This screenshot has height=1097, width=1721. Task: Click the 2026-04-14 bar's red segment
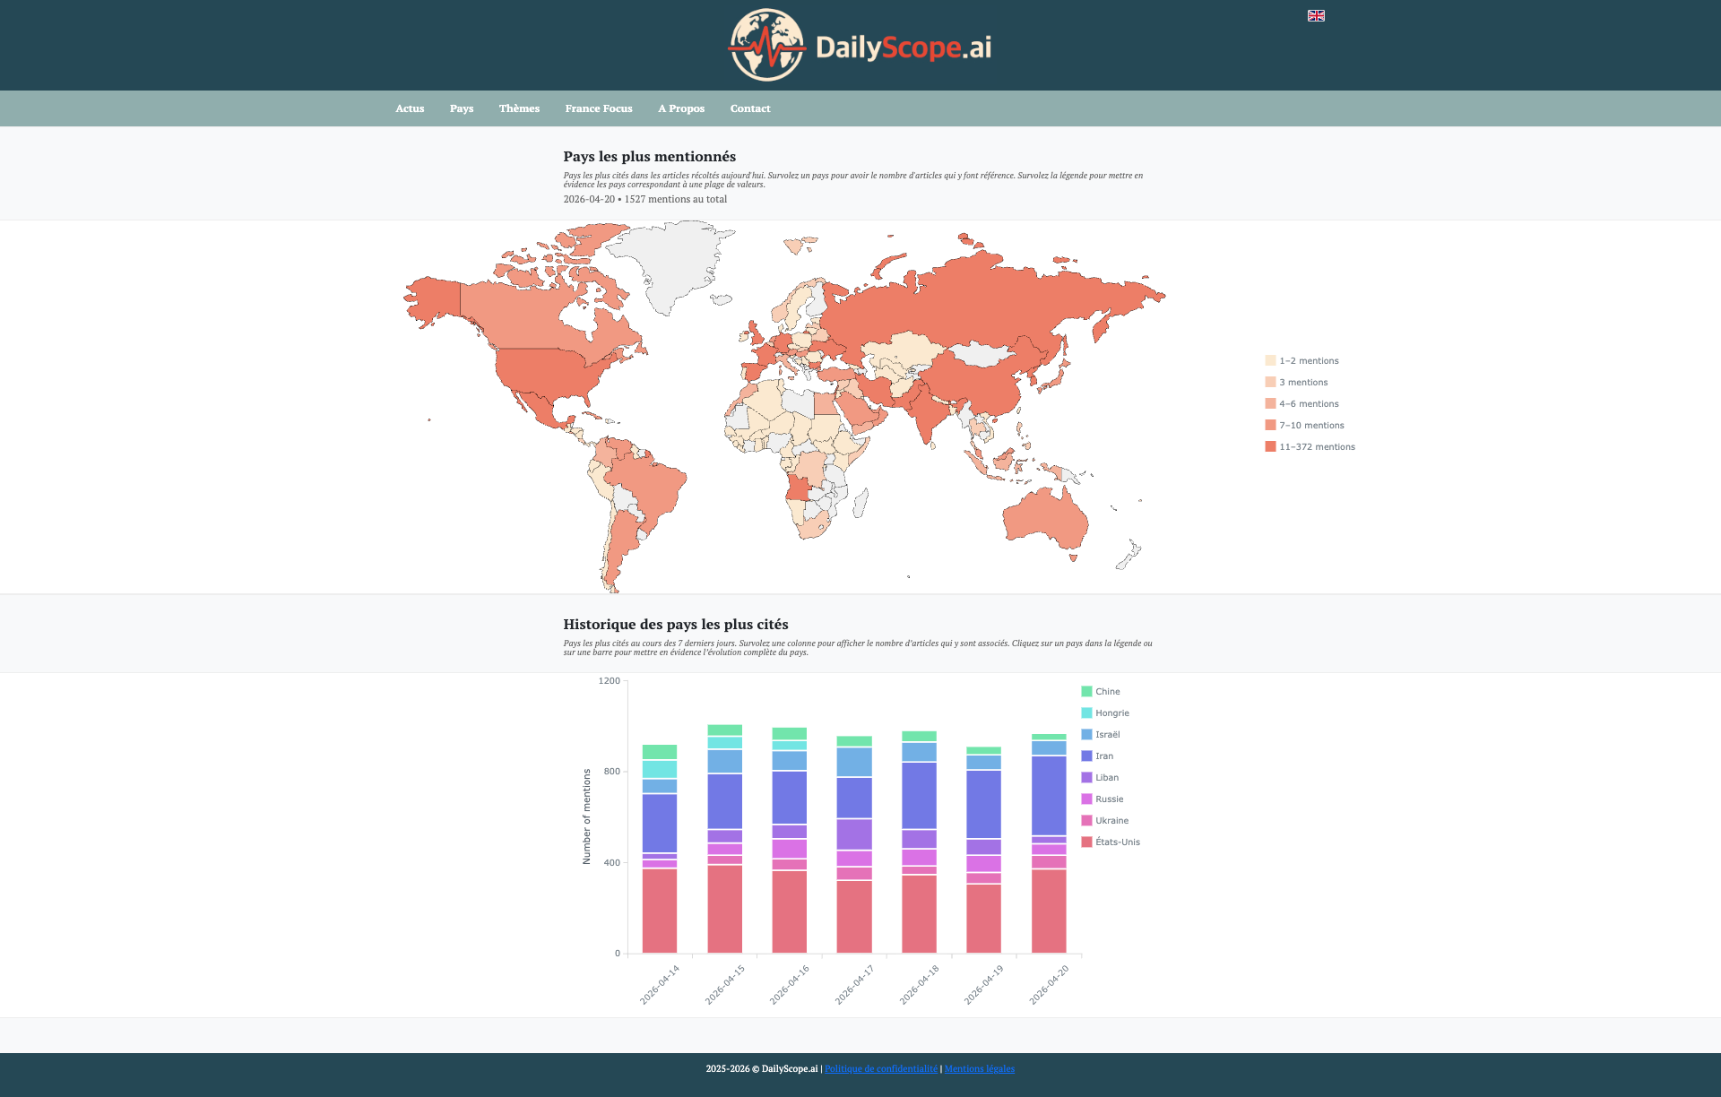(660, 910)
